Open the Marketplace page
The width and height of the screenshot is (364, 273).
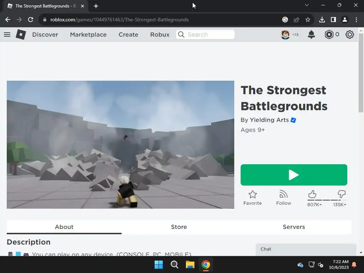pos(88,34)
